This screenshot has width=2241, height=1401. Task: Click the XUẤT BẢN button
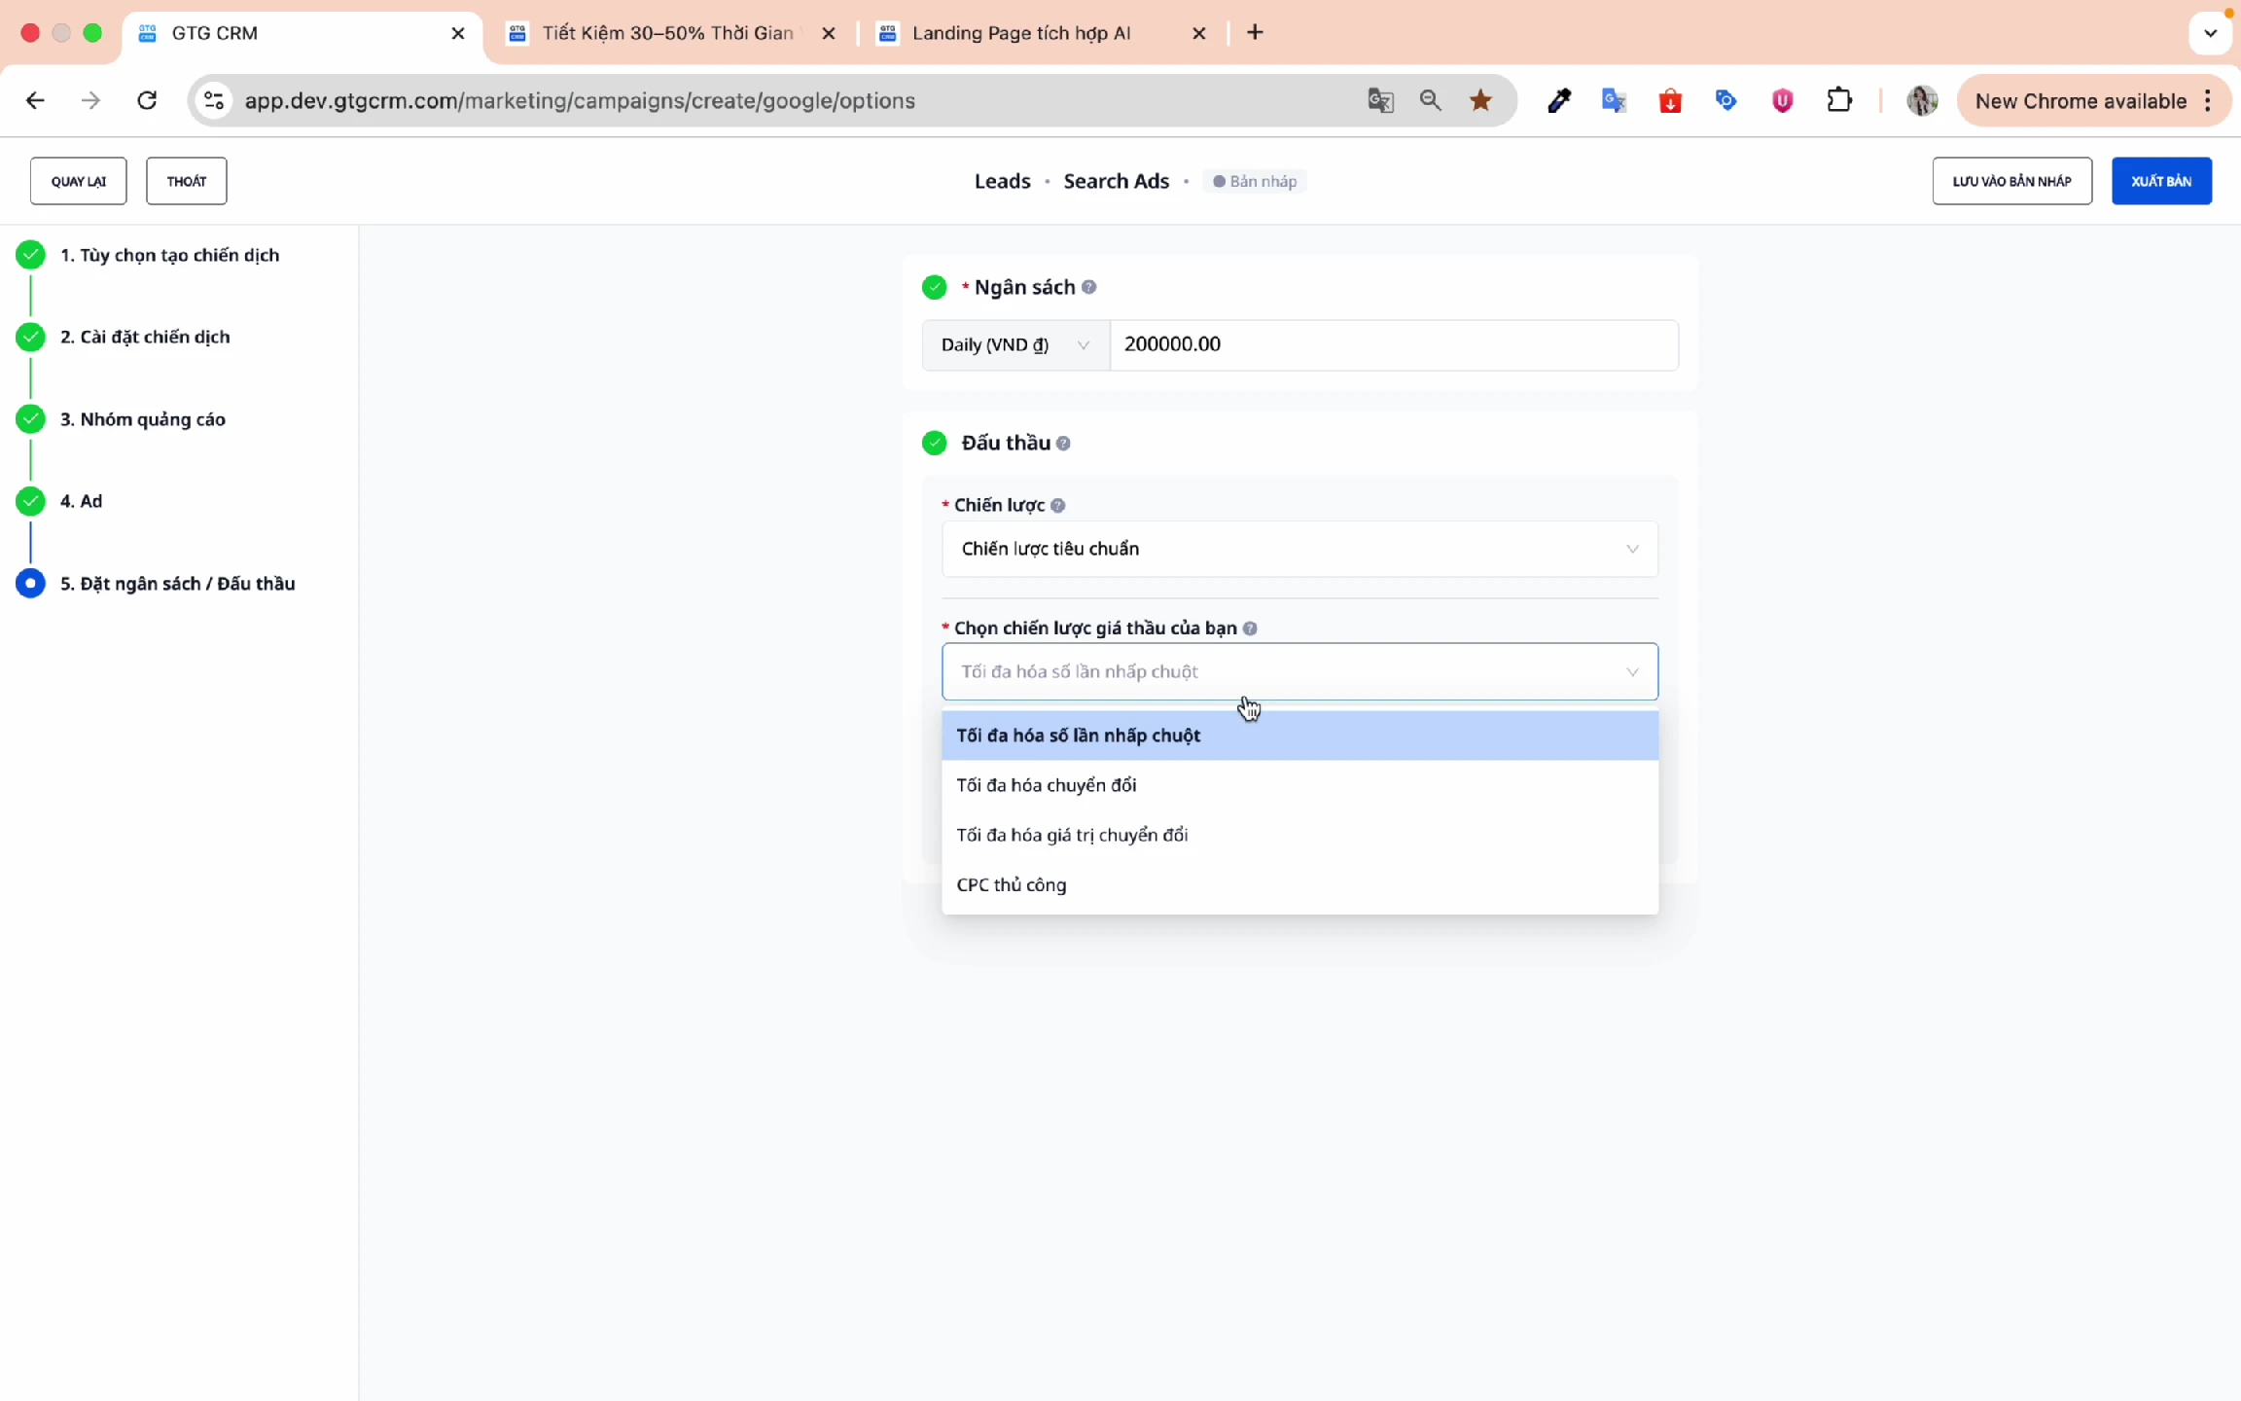click(2160, 181)
